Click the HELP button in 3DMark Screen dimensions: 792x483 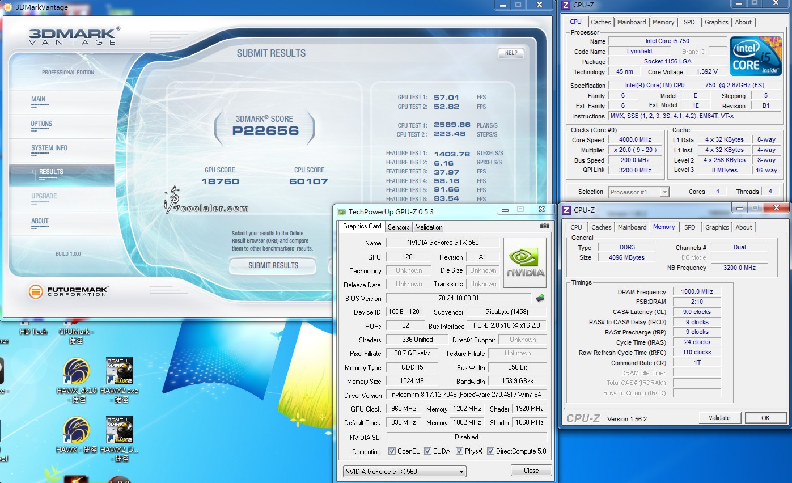[x=511, y=53]
